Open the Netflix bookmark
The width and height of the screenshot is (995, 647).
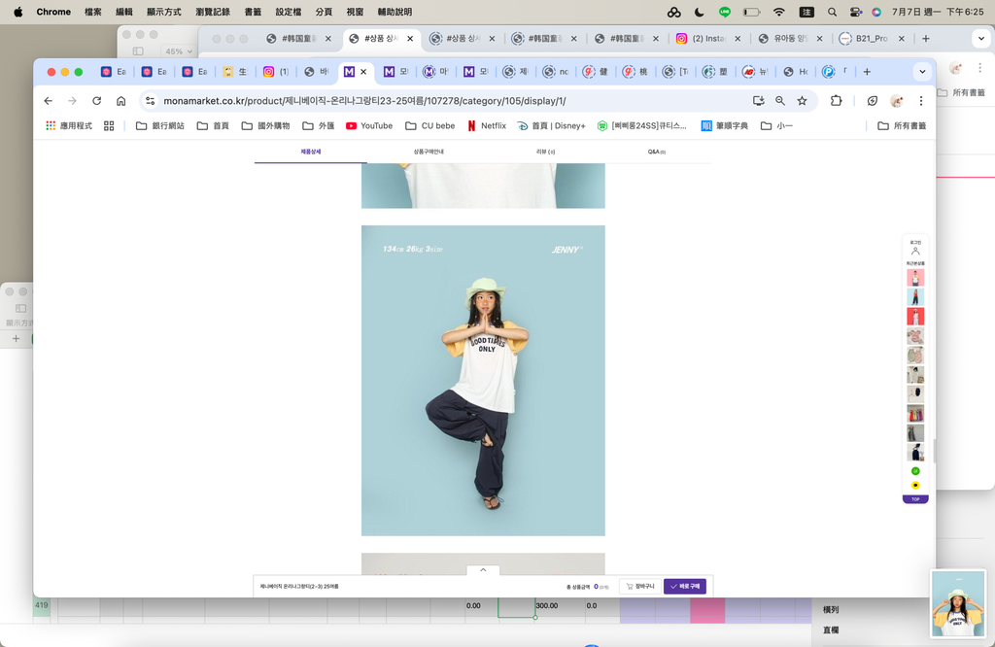point(487,125)
